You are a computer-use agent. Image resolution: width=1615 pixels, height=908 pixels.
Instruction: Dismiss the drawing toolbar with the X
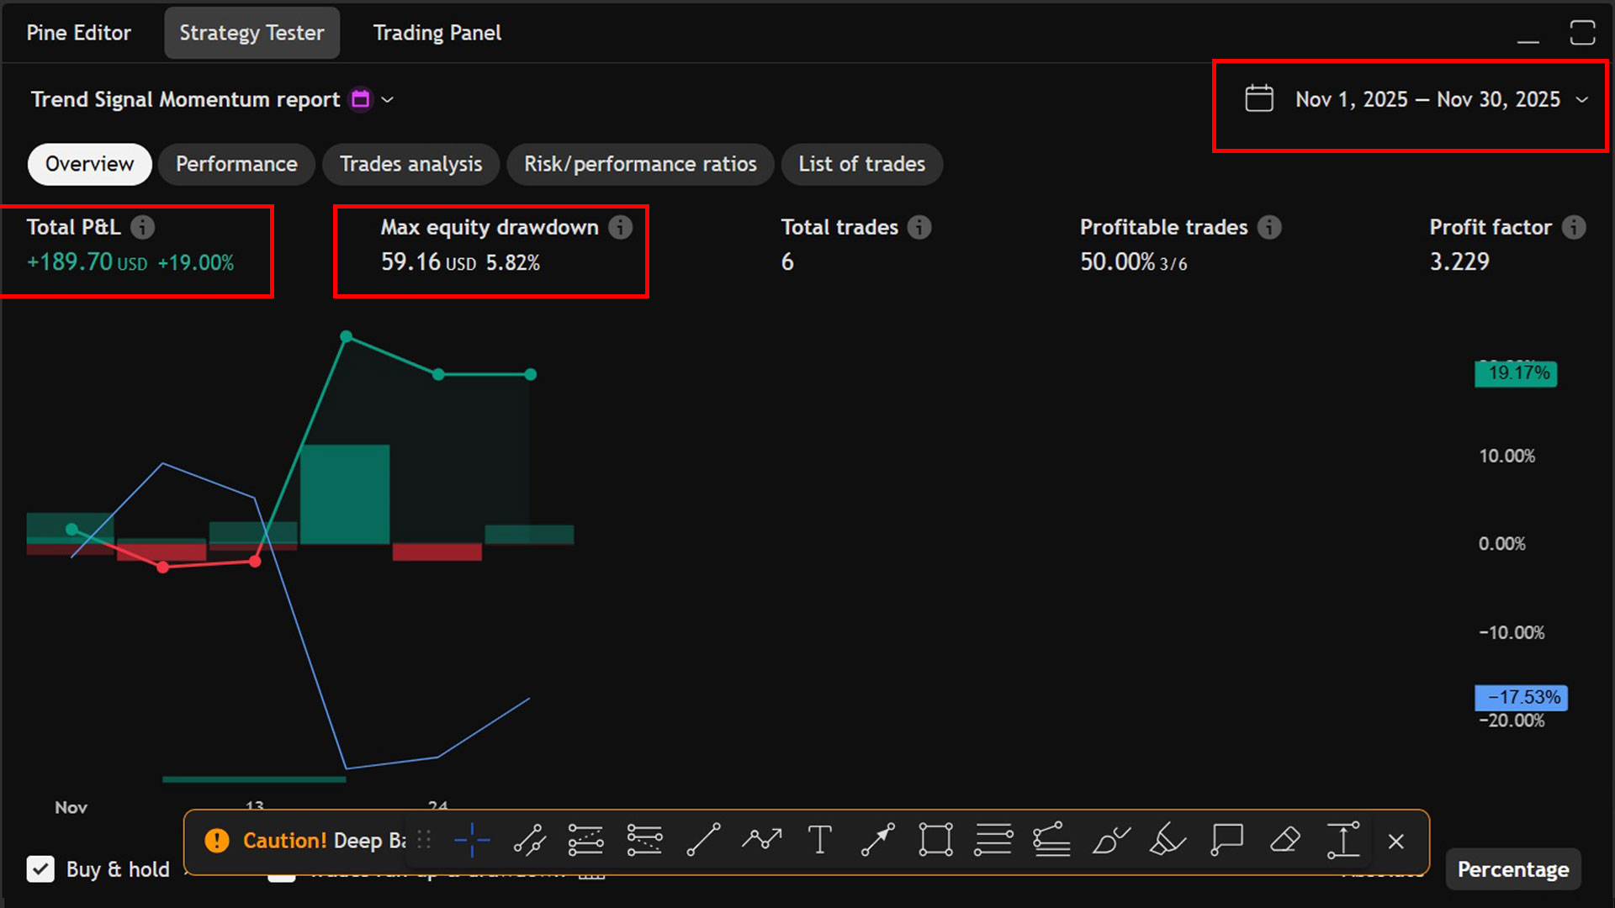(1395, 840)
